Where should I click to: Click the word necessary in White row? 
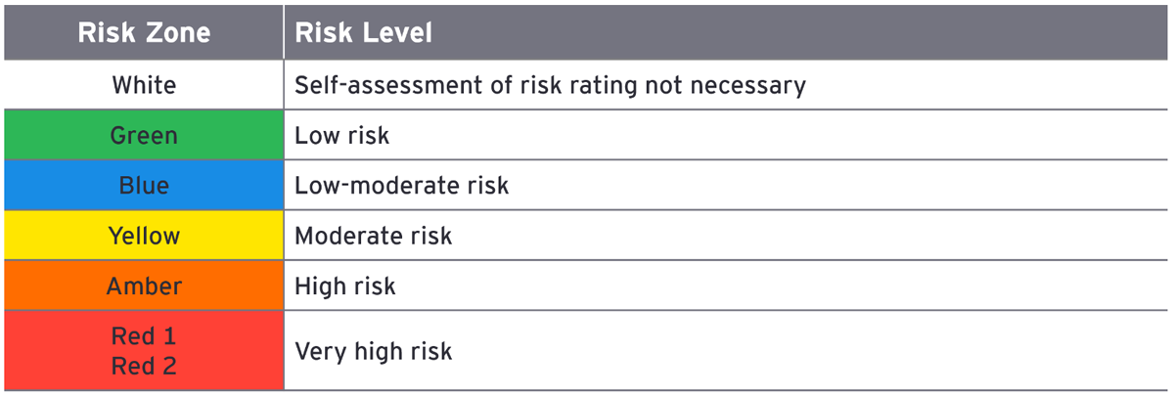[x=747, y=85]
